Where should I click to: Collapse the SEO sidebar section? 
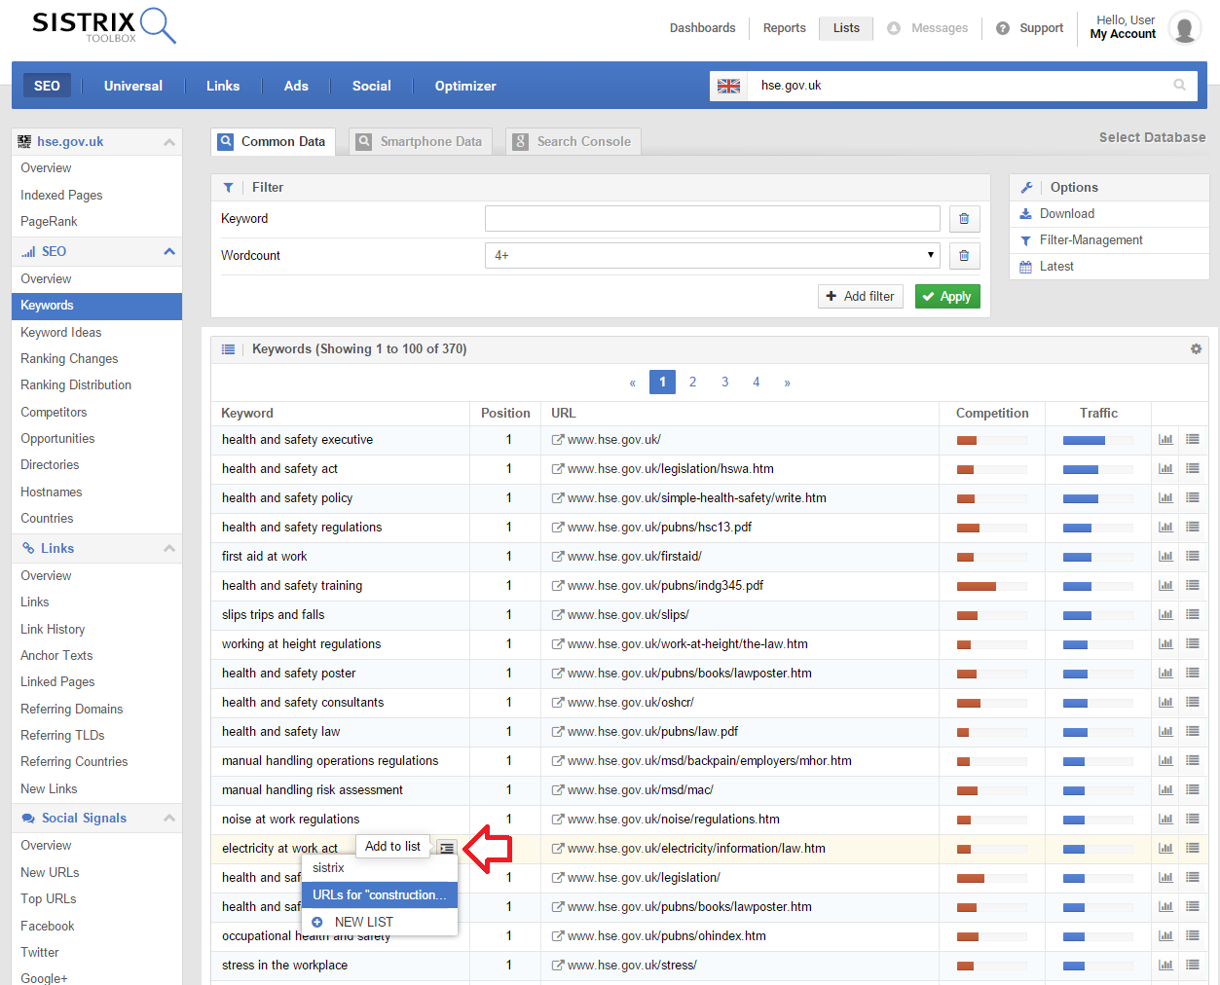point(169,252)
